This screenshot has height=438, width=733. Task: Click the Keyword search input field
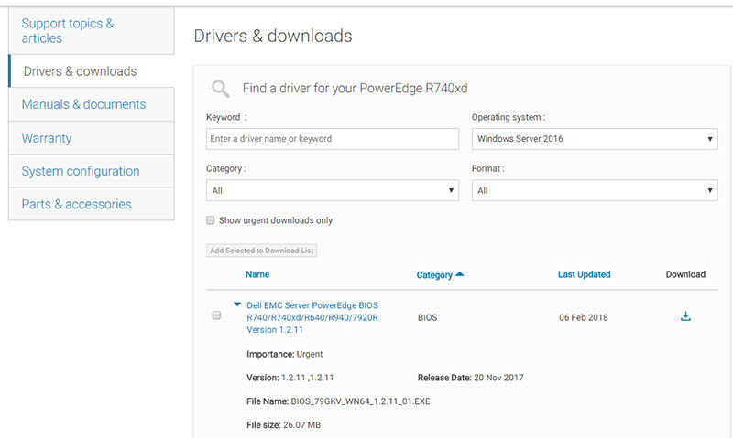332,139
